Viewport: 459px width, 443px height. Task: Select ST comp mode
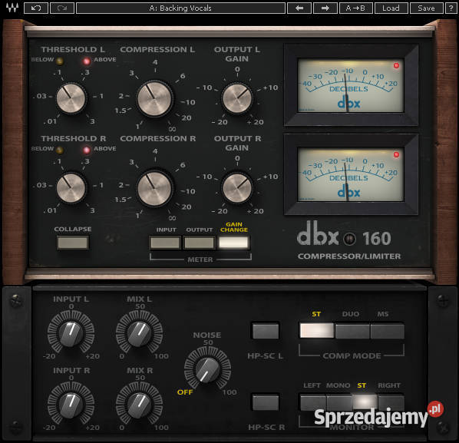[317, 331]
